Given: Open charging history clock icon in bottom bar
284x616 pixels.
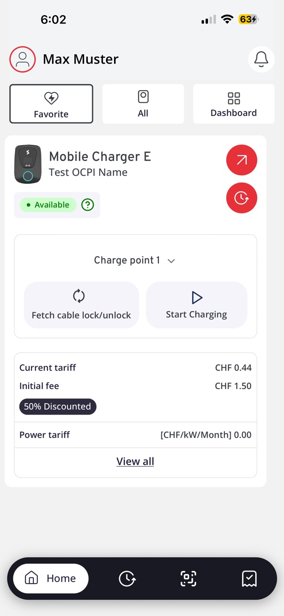Looking at the screenshot, I should (127, 579).
